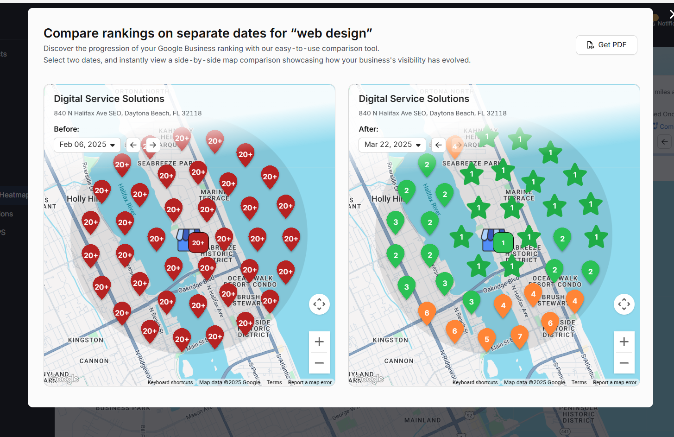Viewport: 674px width, 437px height.
Task: Zoom out on the Before map
Action: [x=319, y=363]
